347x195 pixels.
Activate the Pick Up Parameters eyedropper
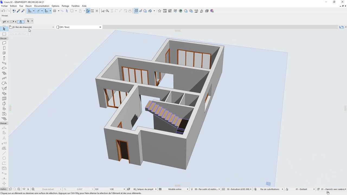(x=18, y=11)
